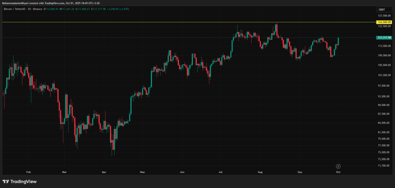Open the USDT currency selector

381,9
